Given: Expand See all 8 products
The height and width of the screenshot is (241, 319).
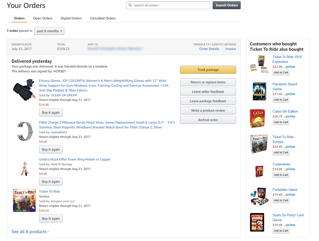Looking at the screenshot, I should click(x=30, y=232).
